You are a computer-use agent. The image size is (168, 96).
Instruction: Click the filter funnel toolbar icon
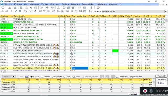(44, 11)
